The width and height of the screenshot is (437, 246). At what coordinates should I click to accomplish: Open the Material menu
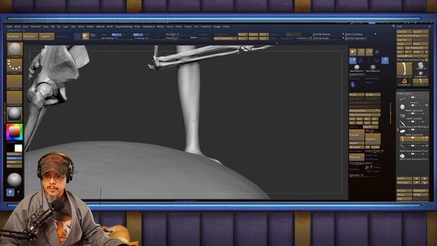(100, 27)
